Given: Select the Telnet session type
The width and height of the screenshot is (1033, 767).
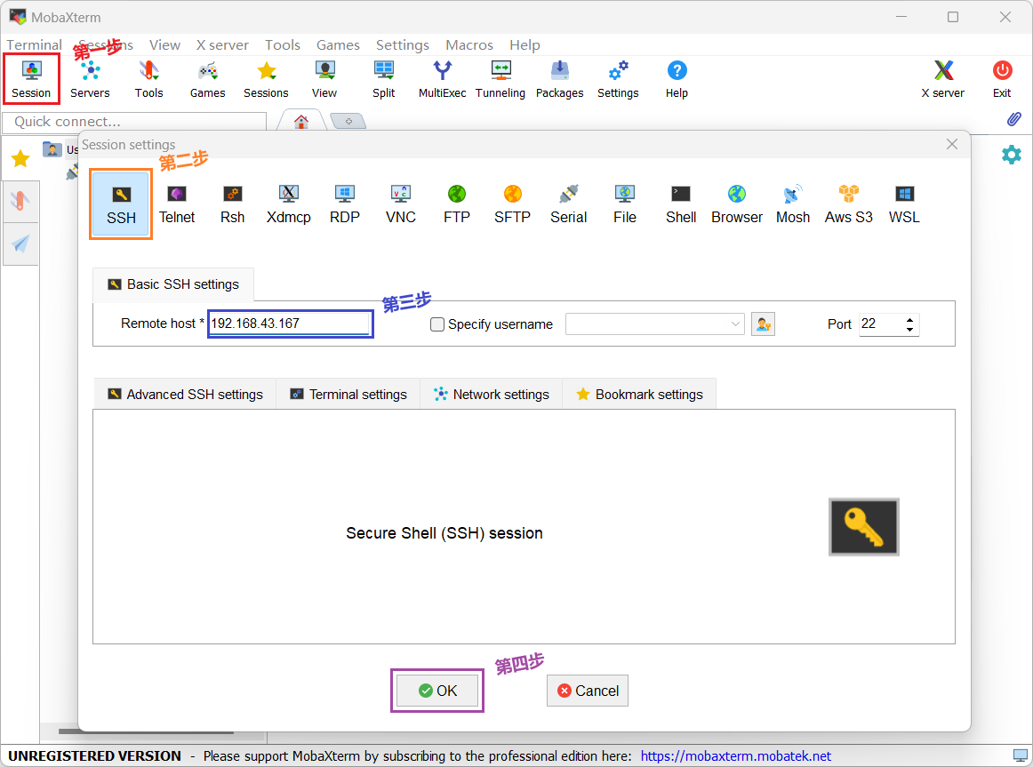Looking at the screenshot, I should [177, 204].
